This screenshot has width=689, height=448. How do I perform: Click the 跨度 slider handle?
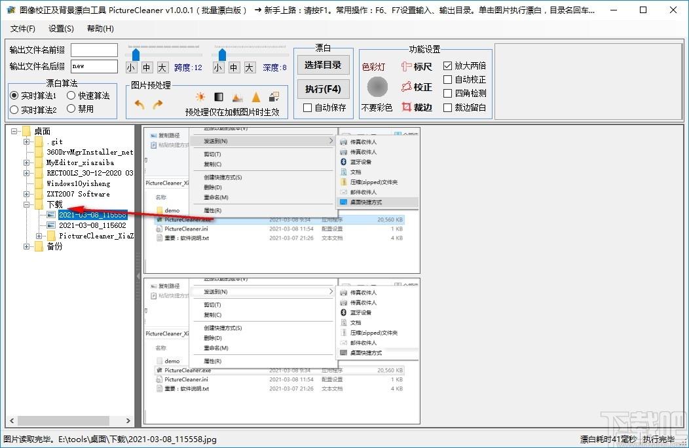[136, 54]
